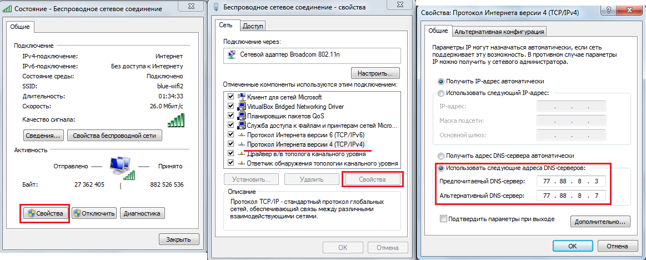Click the VirtualBox Bridged Networking Driver icon
The height and width of the screenshot is (260, 646).
coord(241,106)
